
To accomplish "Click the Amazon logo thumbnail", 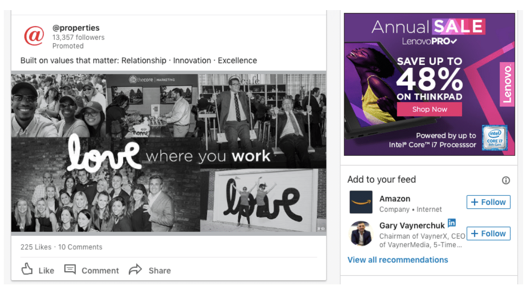I will click(361, 202).
